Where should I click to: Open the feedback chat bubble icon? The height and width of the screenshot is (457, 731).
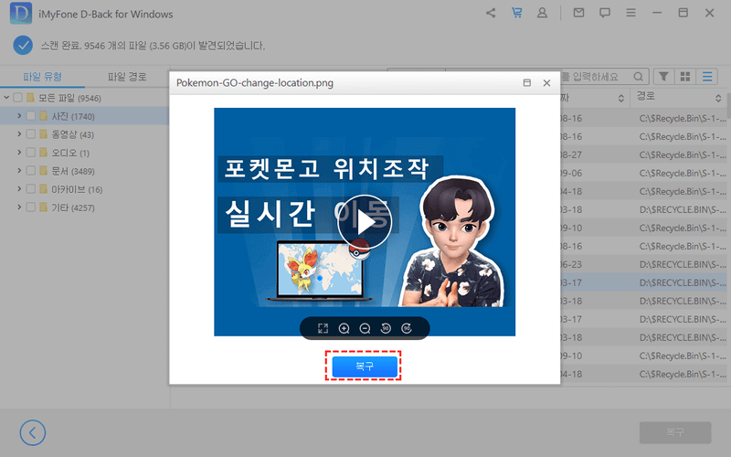(x=605, y=13)
